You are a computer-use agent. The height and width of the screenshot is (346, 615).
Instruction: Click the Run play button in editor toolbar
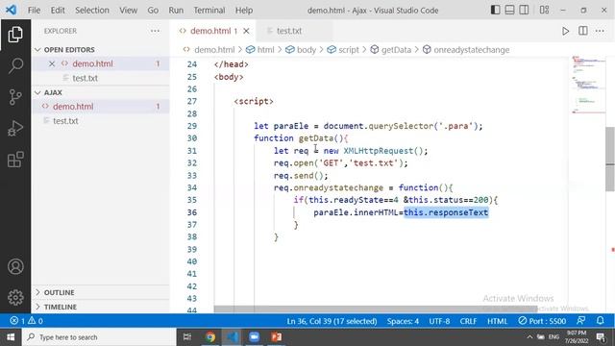coord(565,31)
